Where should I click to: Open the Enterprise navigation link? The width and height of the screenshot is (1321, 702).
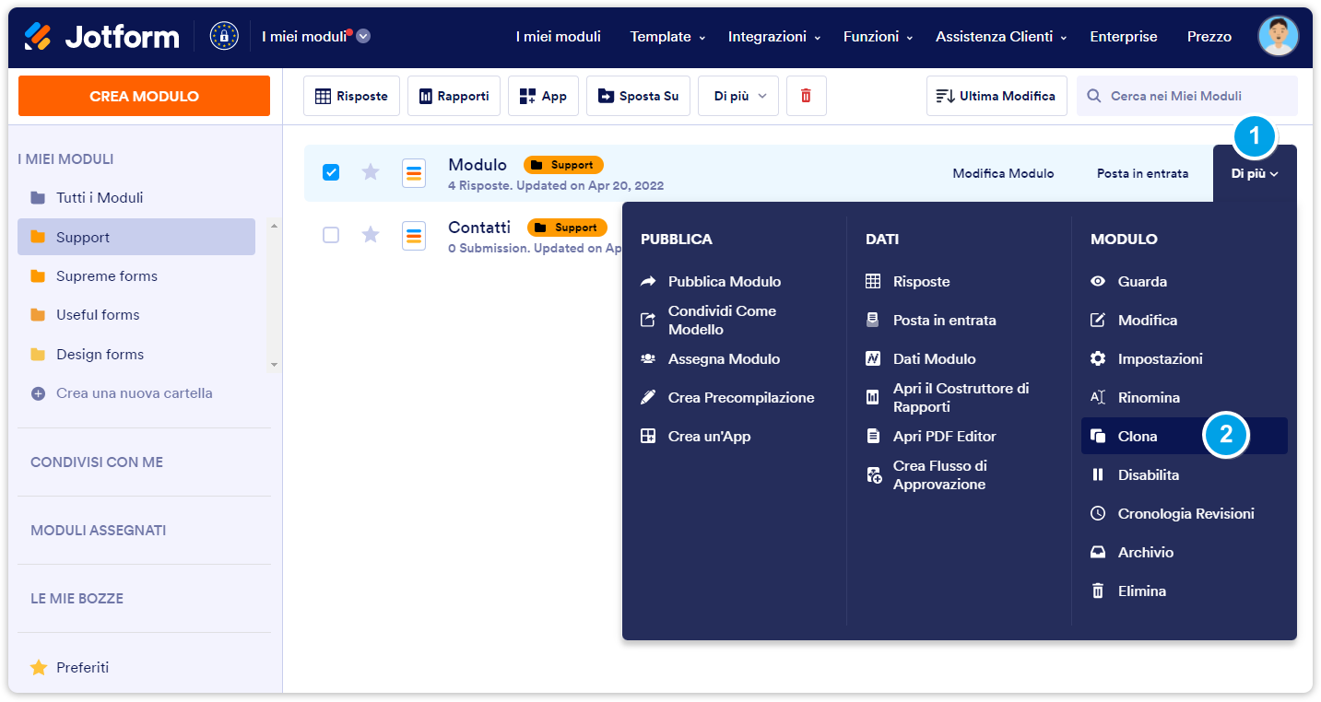point(1124,37)
